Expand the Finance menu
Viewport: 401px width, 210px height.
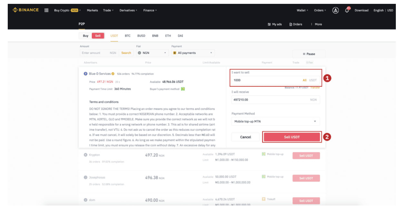coord(150,10)
